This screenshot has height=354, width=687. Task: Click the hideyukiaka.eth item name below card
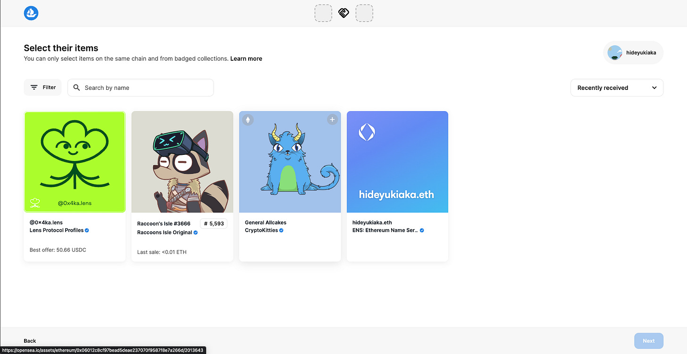tap(372, 222)
